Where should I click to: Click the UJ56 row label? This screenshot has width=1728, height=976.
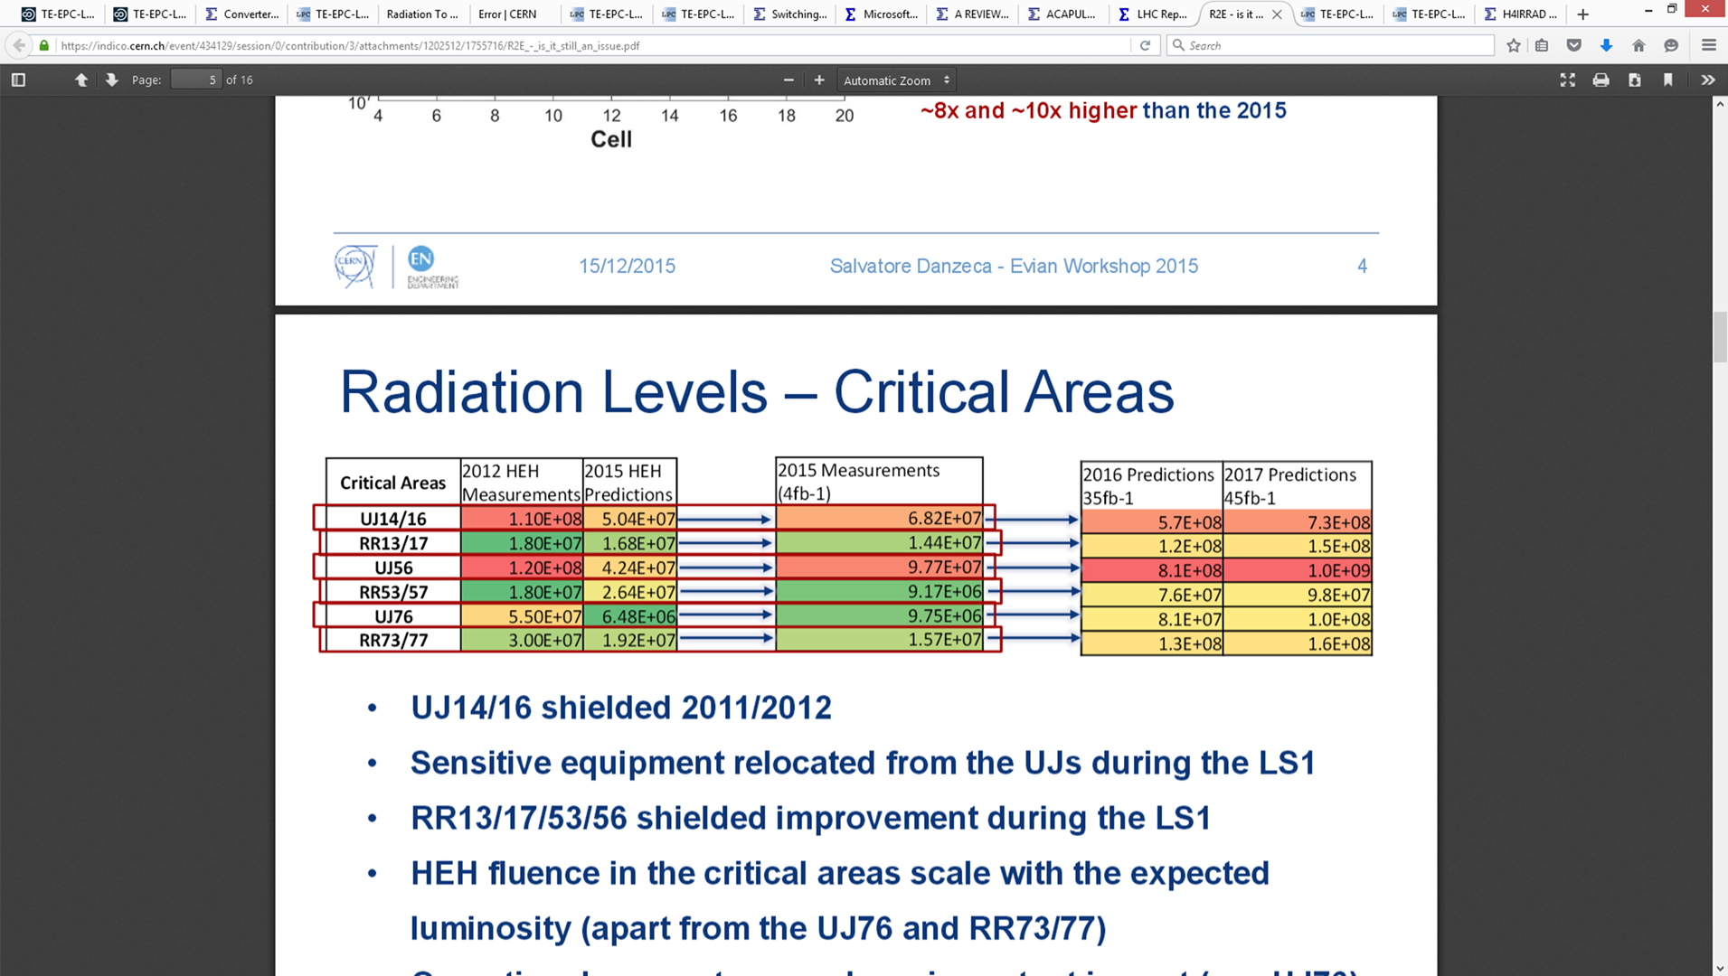point(392,568)
